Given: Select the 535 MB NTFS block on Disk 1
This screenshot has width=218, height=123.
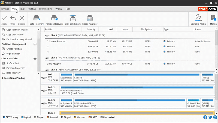Looking at the screenshot, I should tap(208, 77).
